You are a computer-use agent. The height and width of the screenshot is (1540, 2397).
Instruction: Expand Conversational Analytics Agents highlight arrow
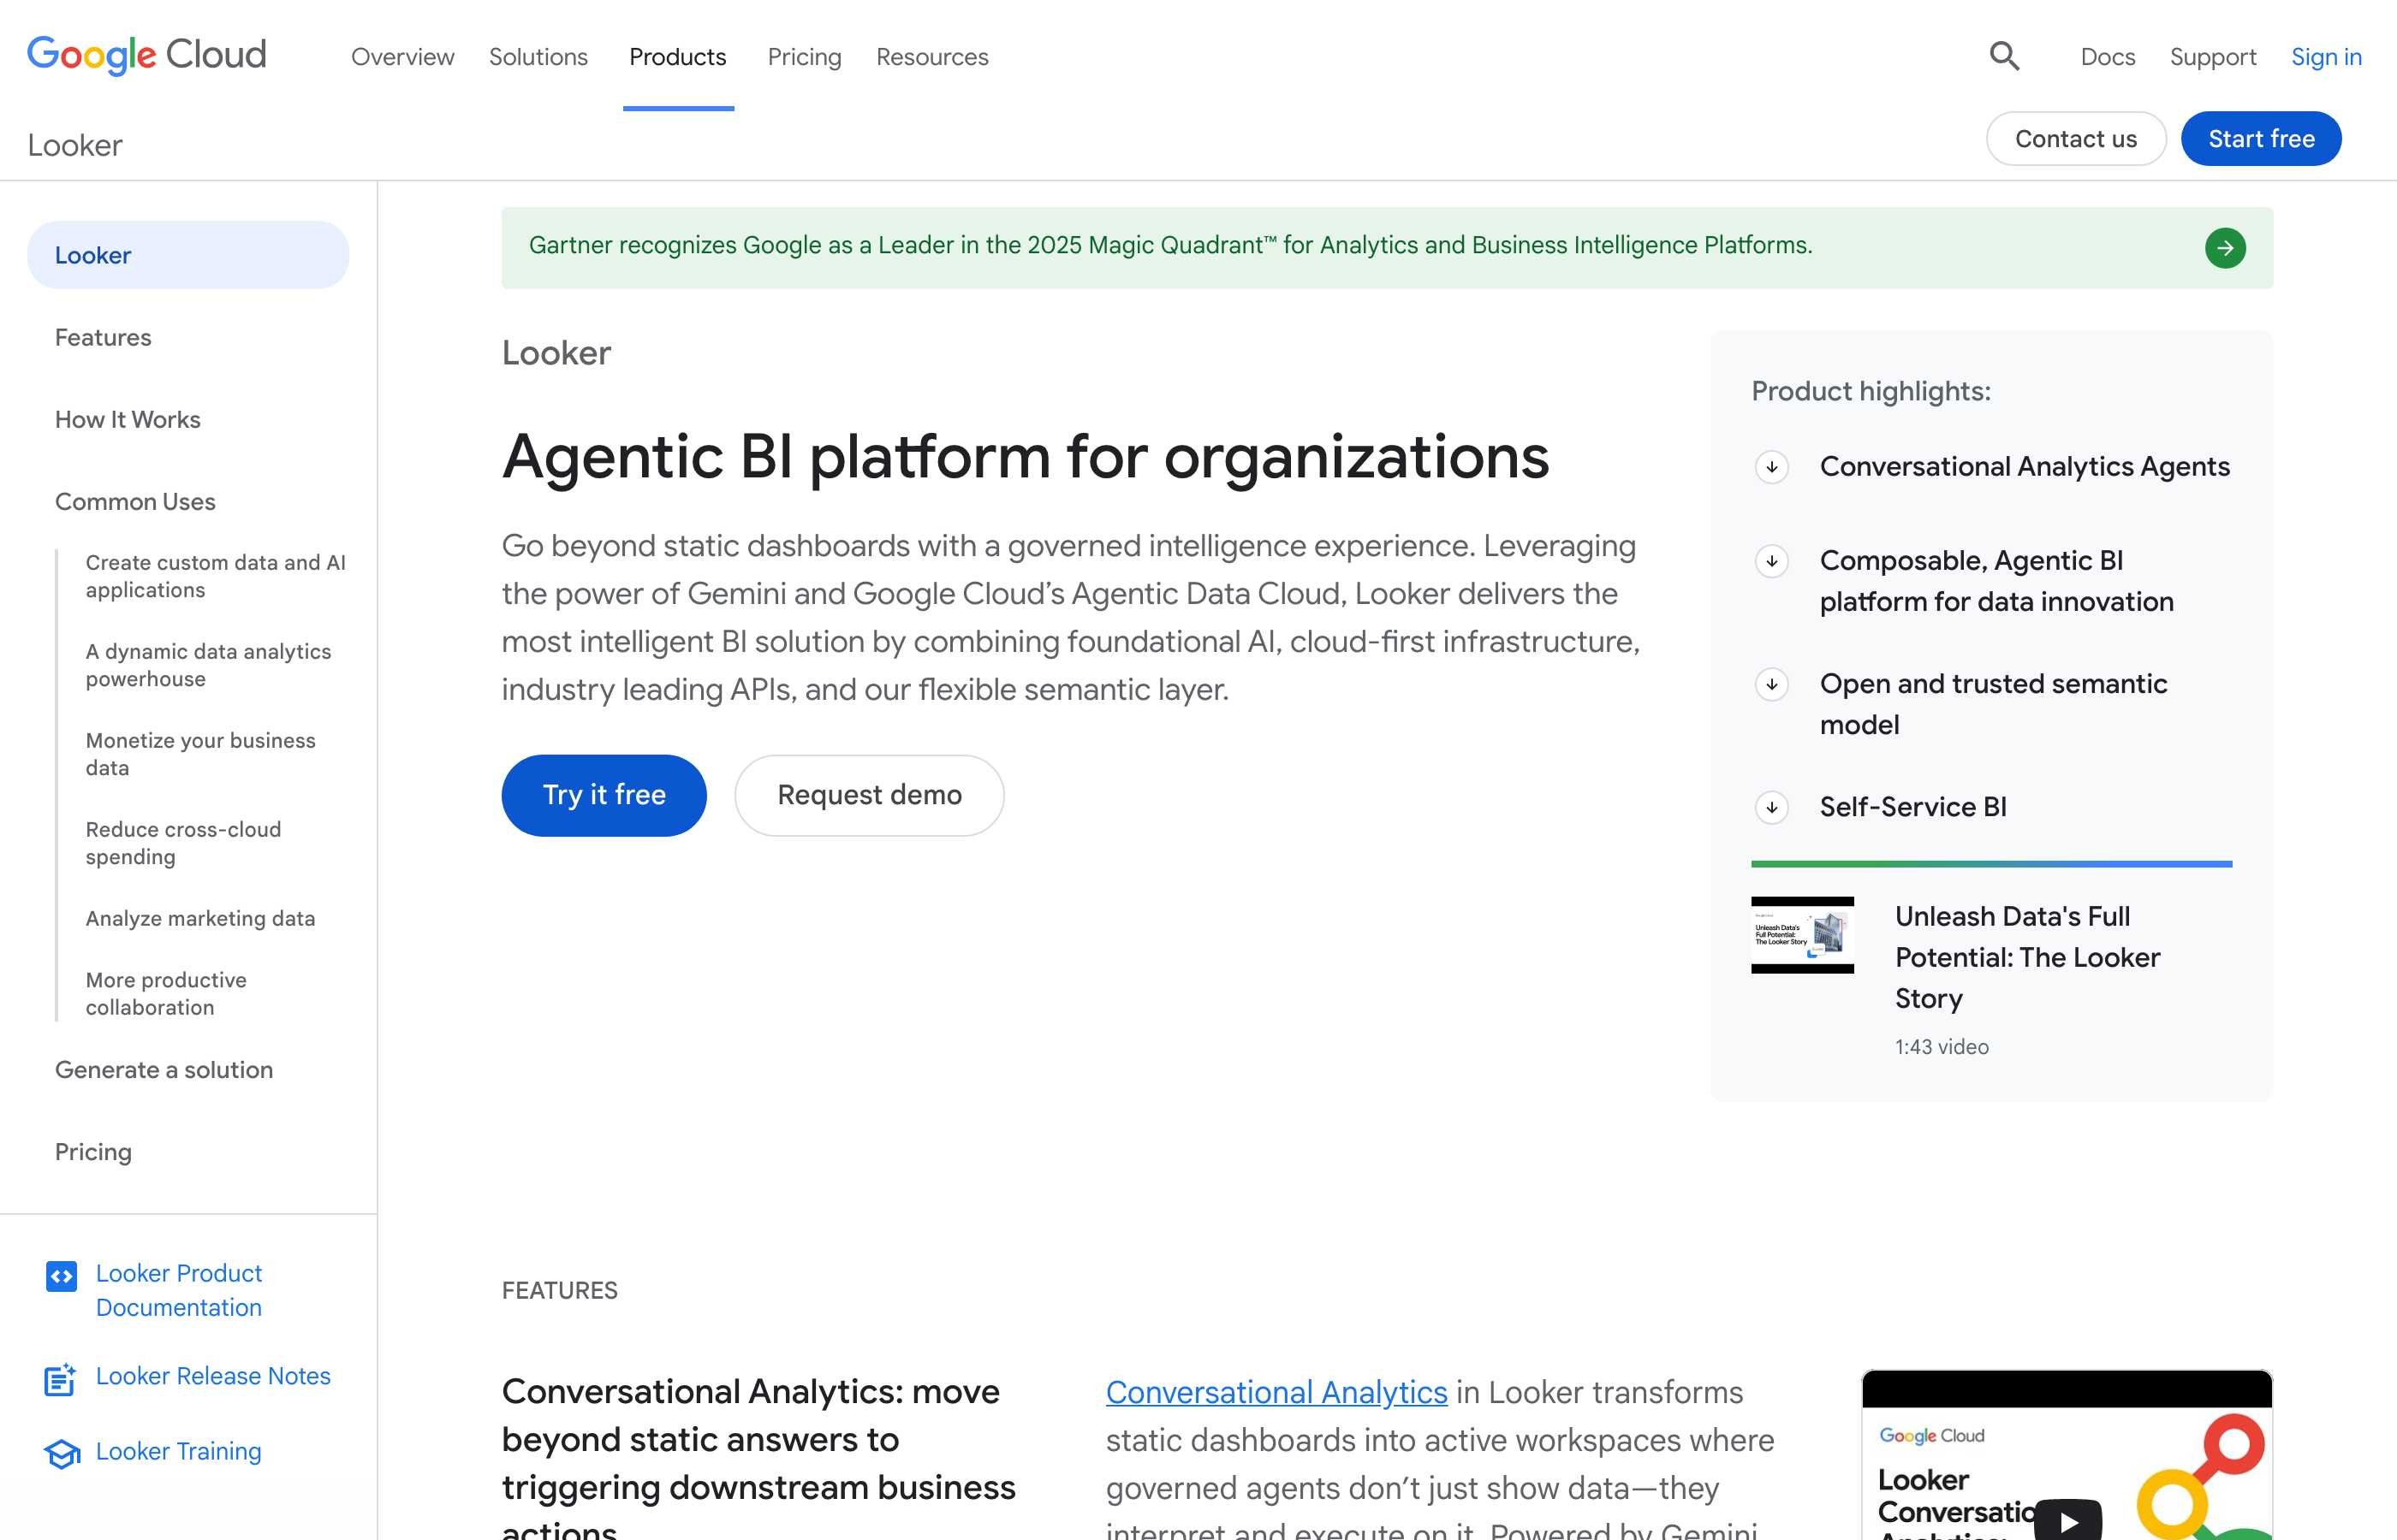pyautogui.click(x=1772, y=467)
